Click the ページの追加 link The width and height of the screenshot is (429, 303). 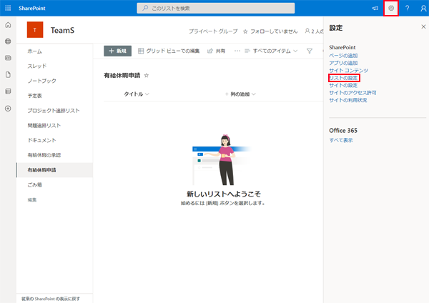343,56
